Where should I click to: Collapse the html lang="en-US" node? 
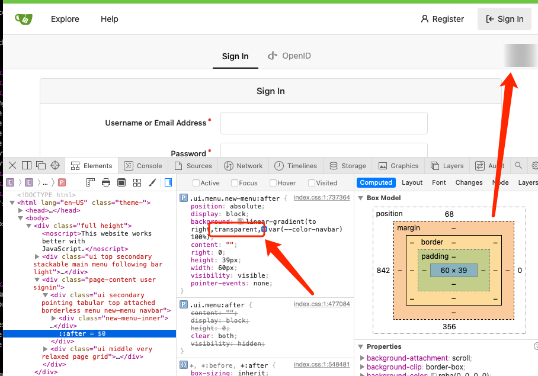12,203
